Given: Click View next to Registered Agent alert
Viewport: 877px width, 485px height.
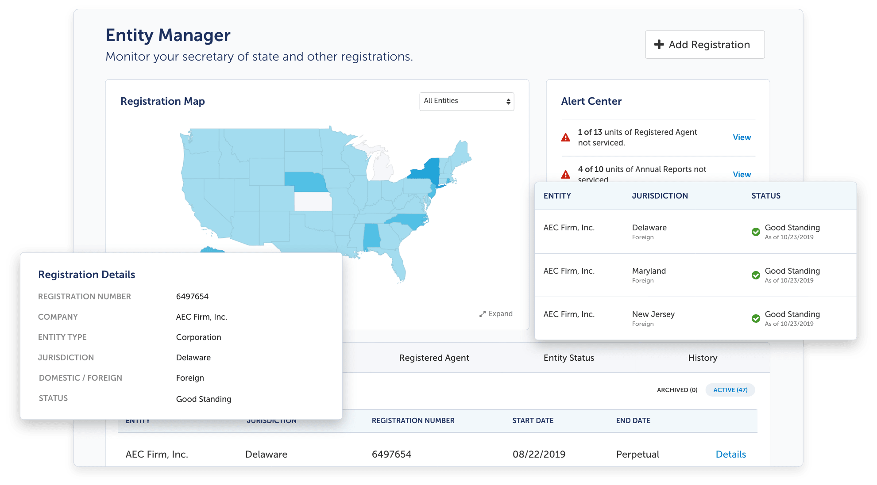Looking at the screenshot, I should coord(742,137).
